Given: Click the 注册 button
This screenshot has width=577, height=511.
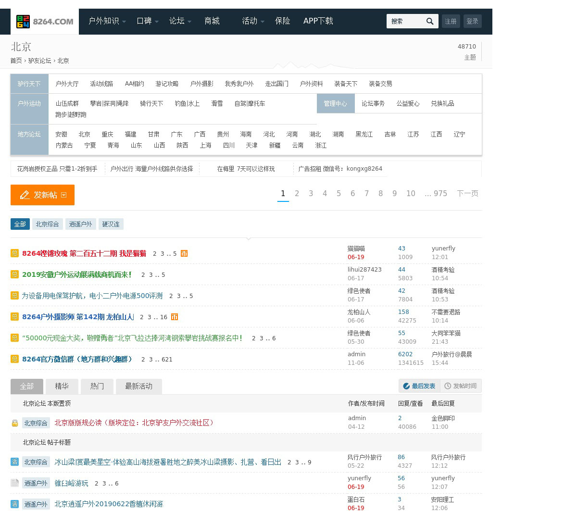Looking at the screenshot, I should 451,21.
